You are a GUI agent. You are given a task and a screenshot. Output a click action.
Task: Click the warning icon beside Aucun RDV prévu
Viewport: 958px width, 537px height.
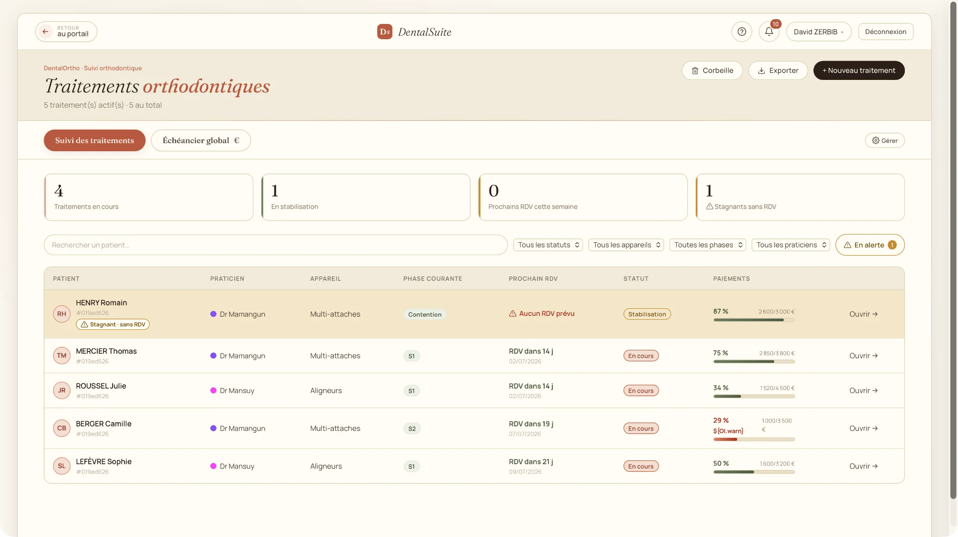click(x=513, y=313)
